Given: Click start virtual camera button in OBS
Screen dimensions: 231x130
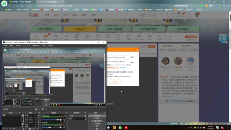Looking at the screenshot, I should click(97, 121).
